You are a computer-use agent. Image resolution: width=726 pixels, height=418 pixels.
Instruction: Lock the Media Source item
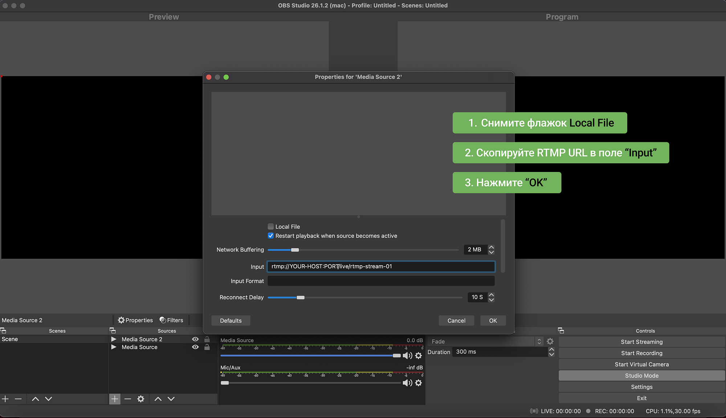click(207, 347)
